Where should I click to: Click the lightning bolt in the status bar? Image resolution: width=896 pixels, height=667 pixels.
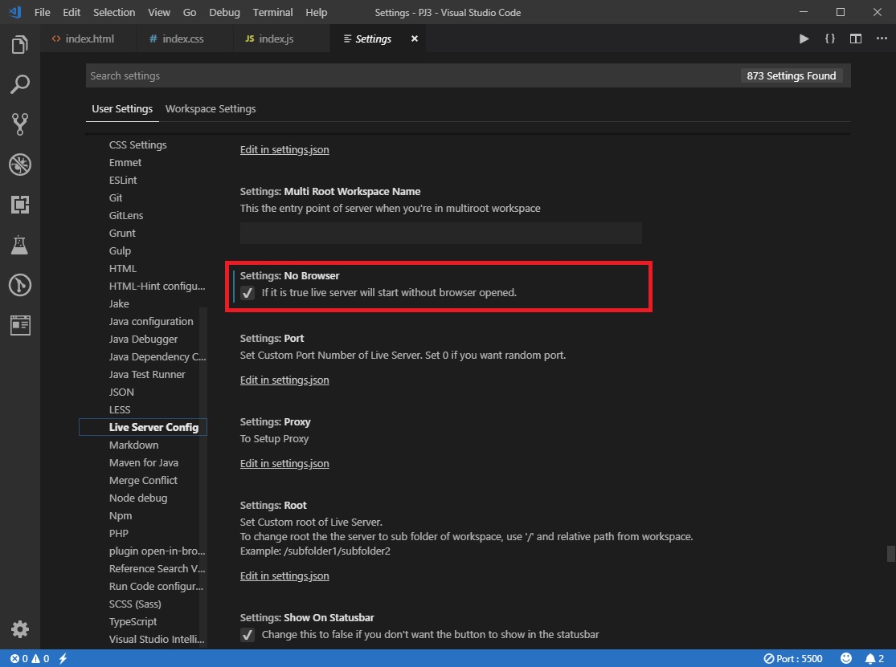(63, 658)
